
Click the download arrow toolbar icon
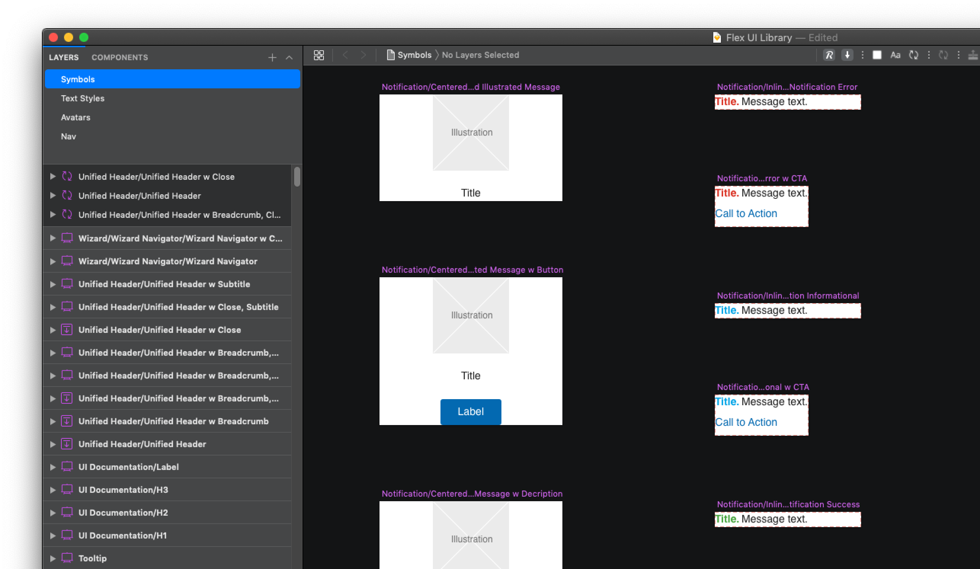click(x=847, y=55)
